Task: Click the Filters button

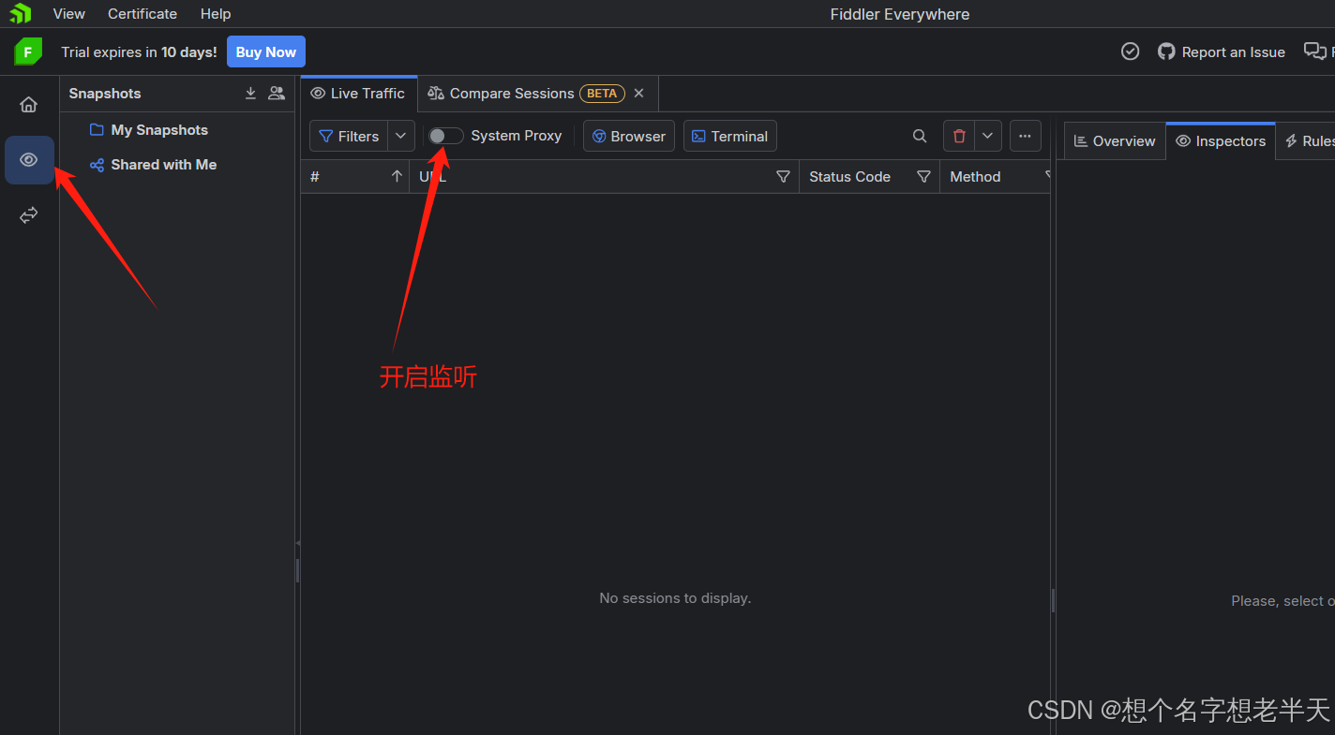Action: pos(349,137)
